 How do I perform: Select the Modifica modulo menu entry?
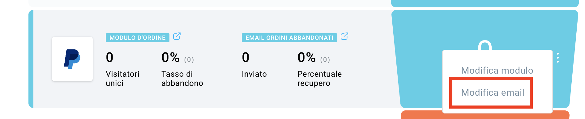point(497,71)
